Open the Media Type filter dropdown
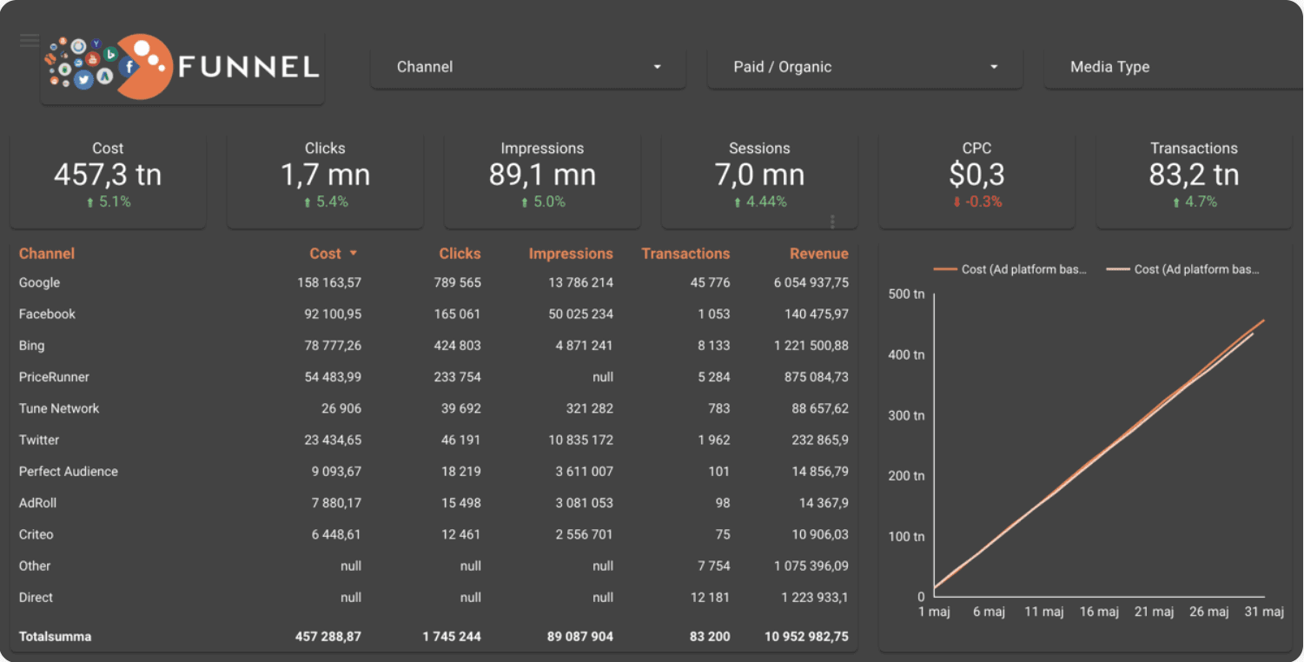Screen dimensions: 1304x662 coord(1173,67)
